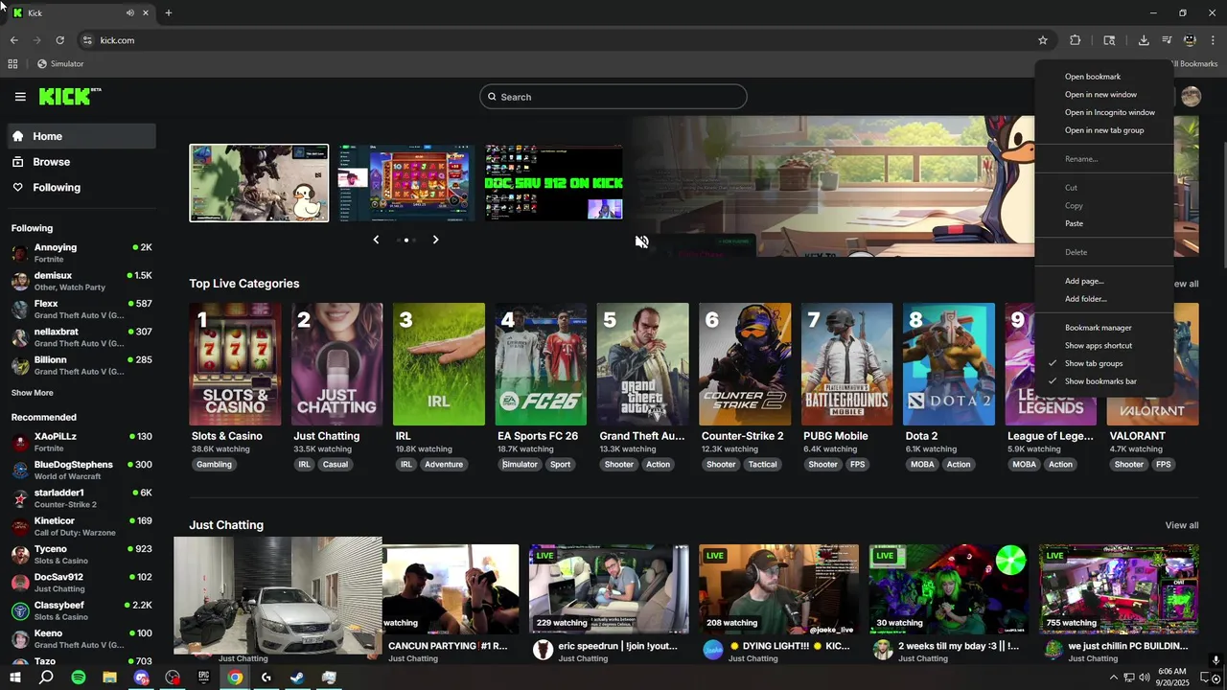The height and width of the screenshot is (690, 1227).
Task: Mute or unmute the featured stream volume
Action: 642,241
